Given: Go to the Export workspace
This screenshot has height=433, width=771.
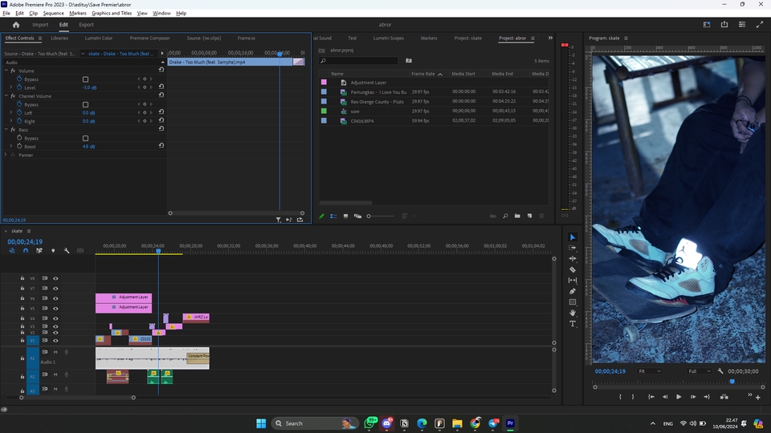Looking at the screenshot, I should click(86, 25).
